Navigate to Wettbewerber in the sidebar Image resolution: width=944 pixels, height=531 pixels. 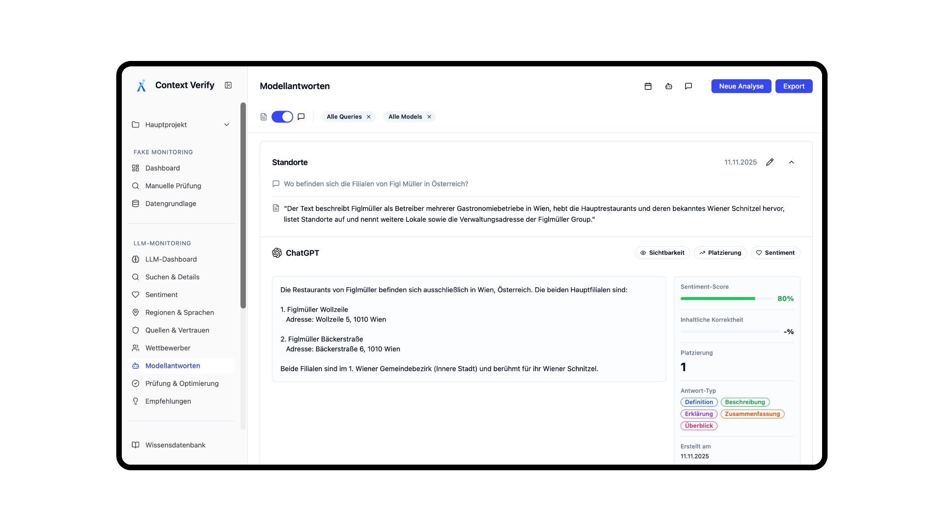click(x=168, y=348)
